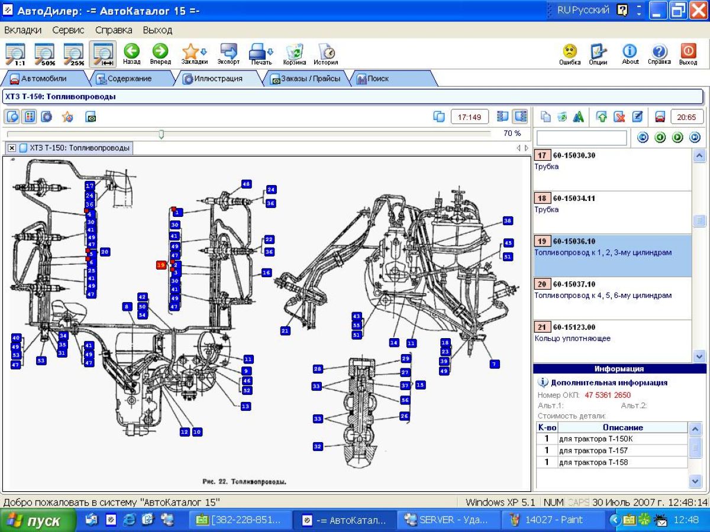
Task: Switch to the Заказы / Прайсы tab
Action: (305, 78)
